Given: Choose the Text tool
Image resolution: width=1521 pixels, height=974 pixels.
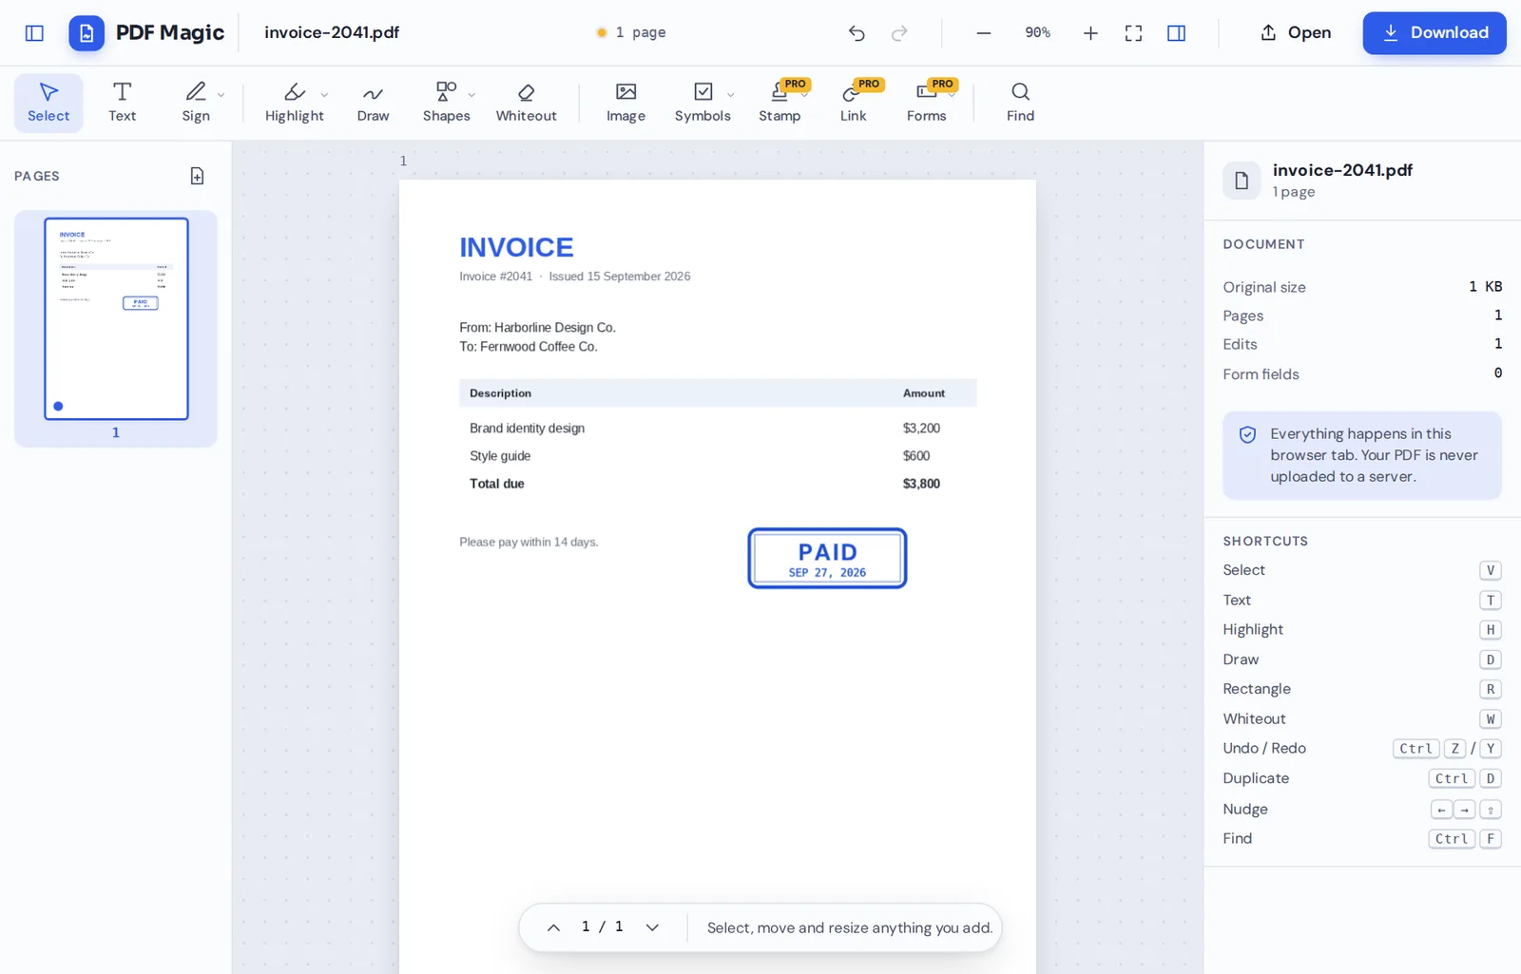Looking at the screenshot, I should point(122,103).
